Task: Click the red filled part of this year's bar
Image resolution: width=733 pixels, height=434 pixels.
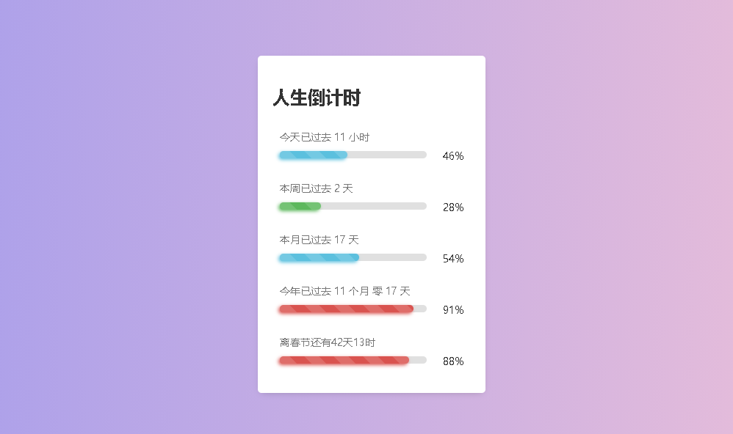Action: click(345, 309)
